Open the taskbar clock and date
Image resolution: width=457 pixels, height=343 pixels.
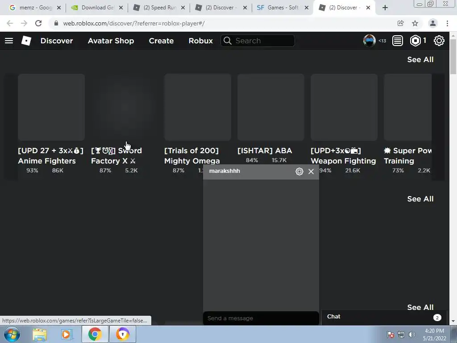(435, 335)
